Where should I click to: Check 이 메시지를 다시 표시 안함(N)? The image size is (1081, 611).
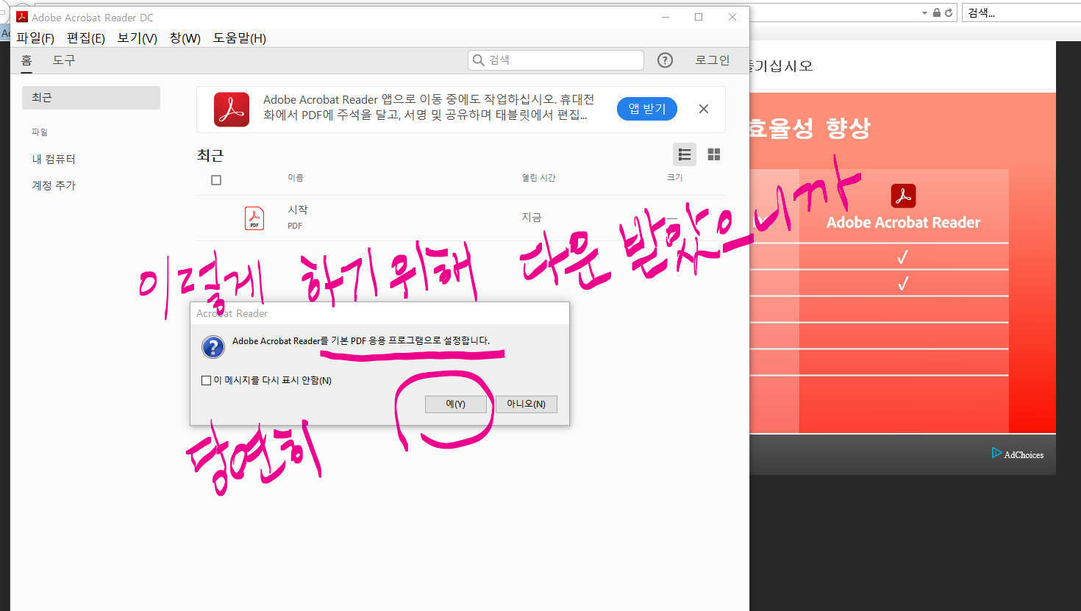(206, 381)
